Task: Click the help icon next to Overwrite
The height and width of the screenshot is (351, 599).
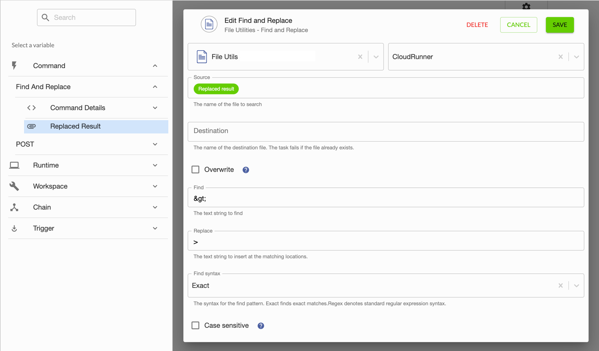Action: point(245,170)
